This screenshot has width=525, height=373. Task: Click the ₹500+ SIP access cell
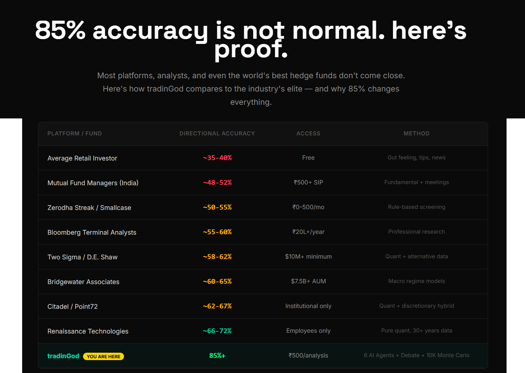point(308,182)
